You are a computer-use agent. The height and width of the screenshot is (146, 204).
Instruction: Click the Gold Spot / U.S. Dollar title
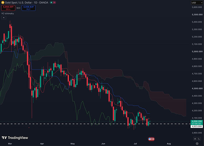[x=18, y=2]
